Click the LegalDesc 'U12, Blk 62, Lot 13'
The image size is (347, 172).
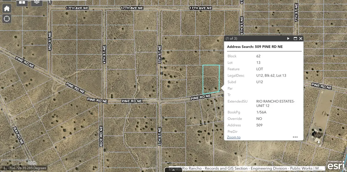(271, 75)
